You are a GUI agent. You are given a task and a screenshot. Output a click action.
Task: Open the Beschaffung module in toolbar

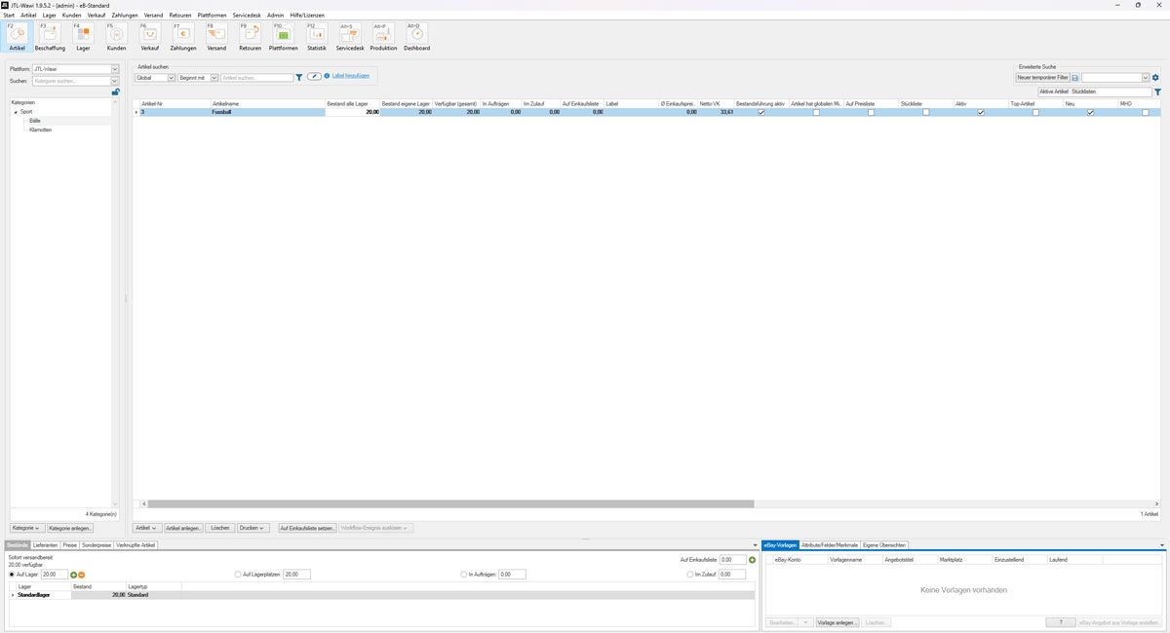[x=50, y=37]
